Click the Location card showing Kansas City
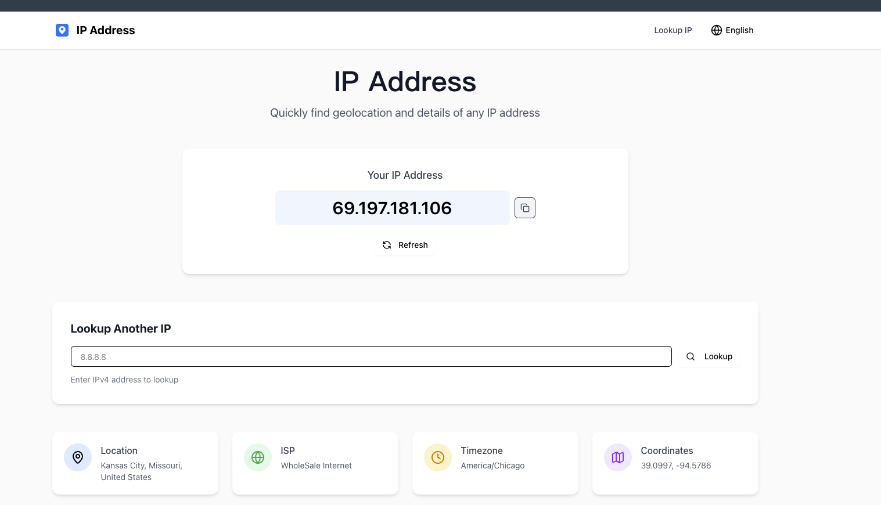Viewport: 881px width, 505px height. (x=135, y=463)
